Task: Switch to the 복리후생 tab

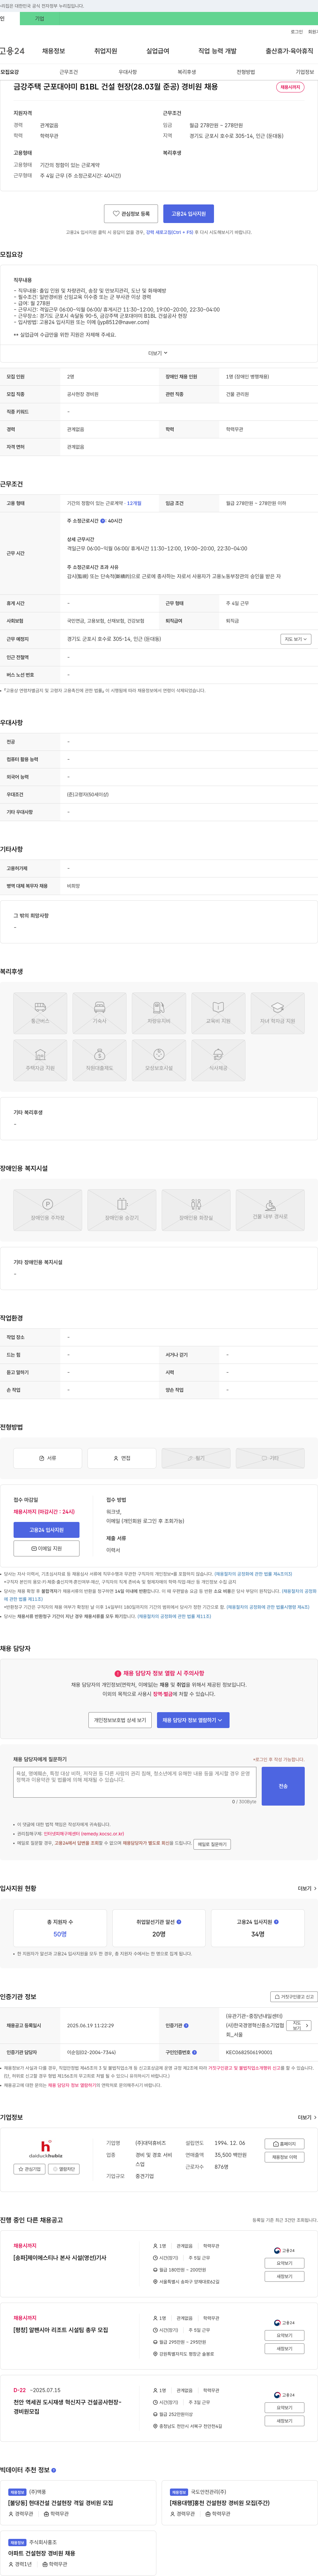Action: coord(187,72)
